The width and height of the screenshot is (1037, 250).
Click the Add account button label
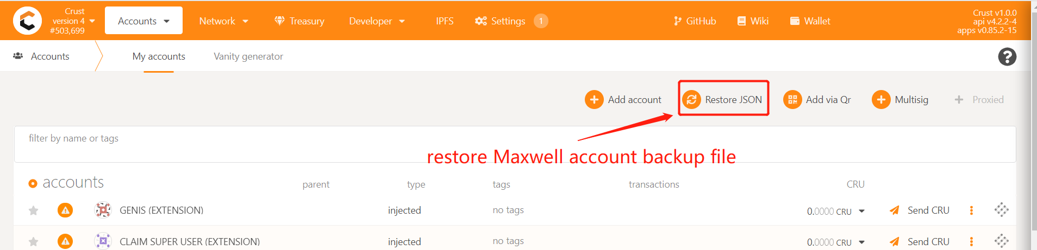pyautogui.click(x=634, y=100)
